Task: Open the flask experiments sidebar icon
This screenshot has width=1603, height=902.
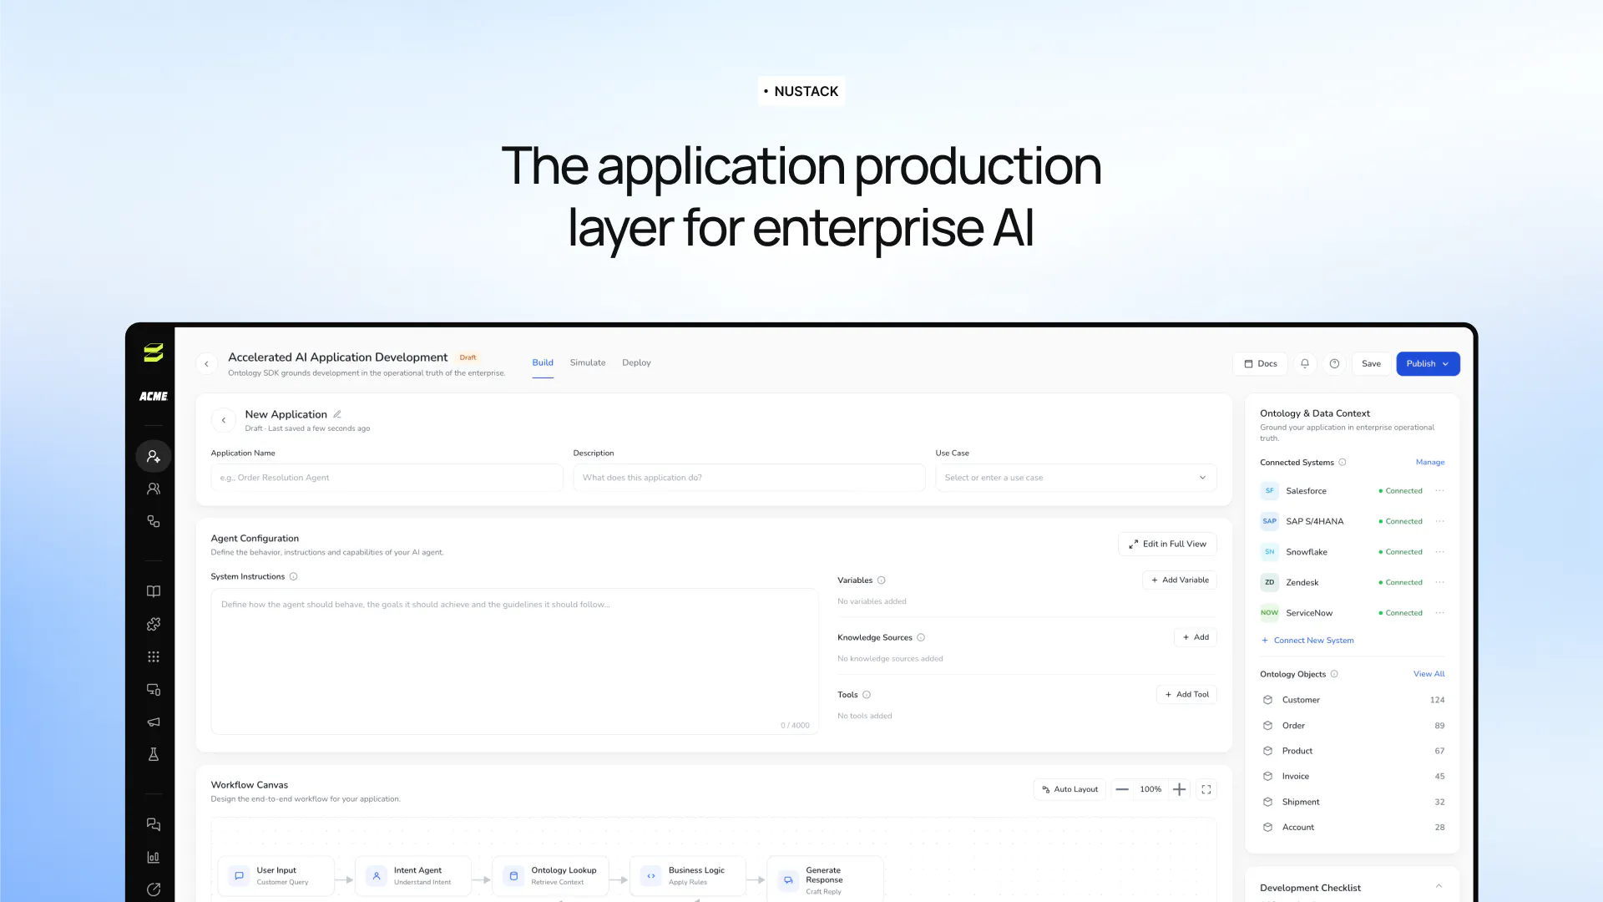Action: click(154, 754)
